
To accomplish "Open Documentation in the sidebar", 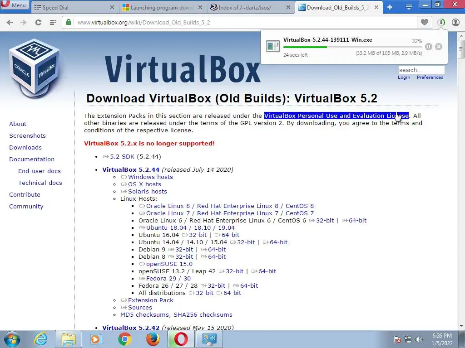I will tap(32, 159).
